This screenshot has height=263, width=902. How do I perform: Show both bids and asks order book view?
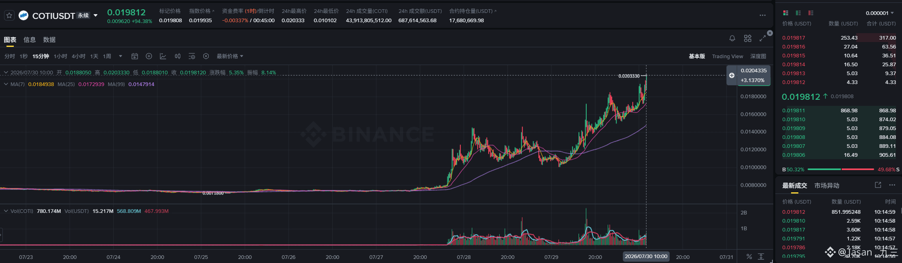tap(786, 13)
